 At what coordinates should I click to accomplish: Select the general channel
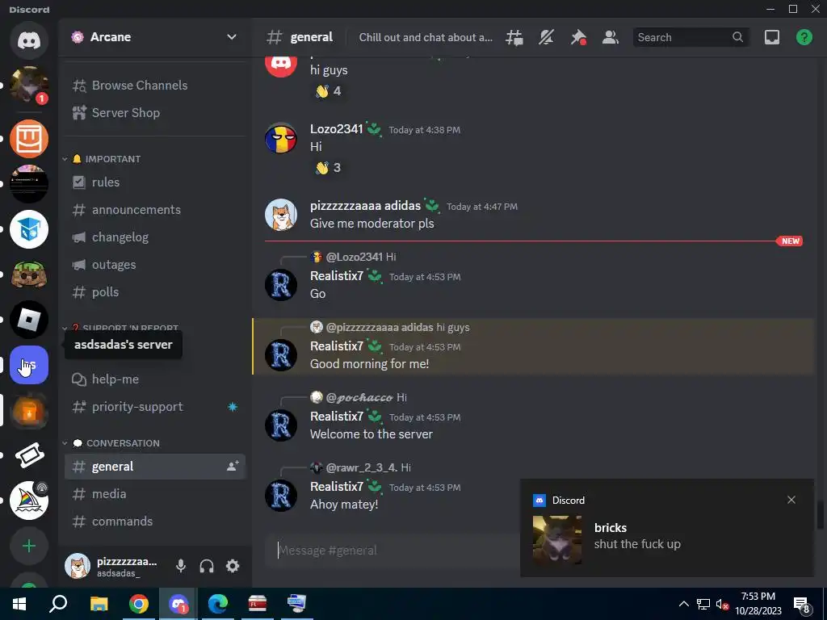[x=155, y=467]
